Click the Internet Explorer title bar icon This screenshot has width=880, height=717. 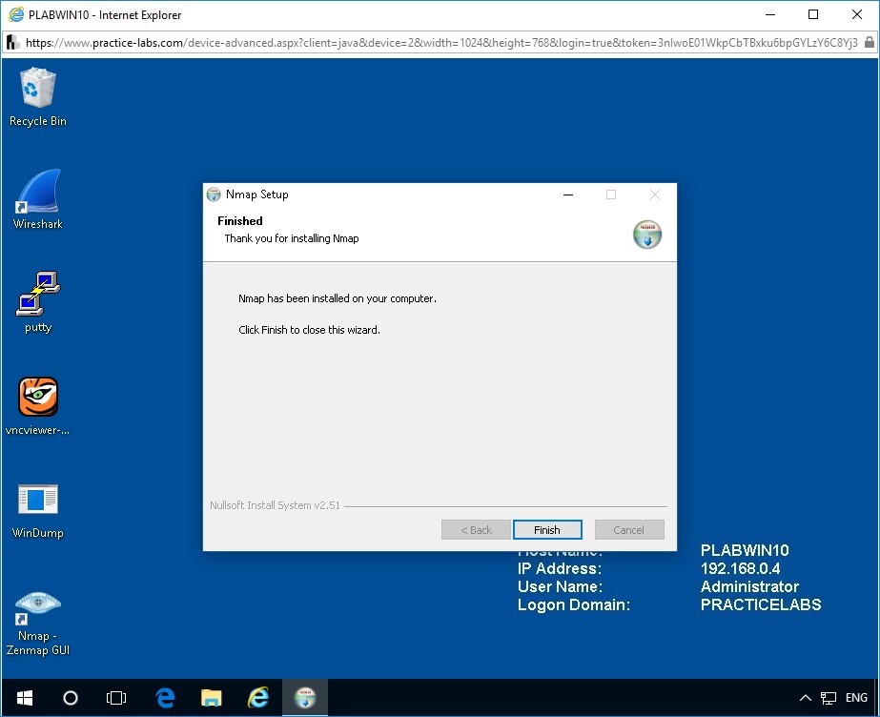16,14
